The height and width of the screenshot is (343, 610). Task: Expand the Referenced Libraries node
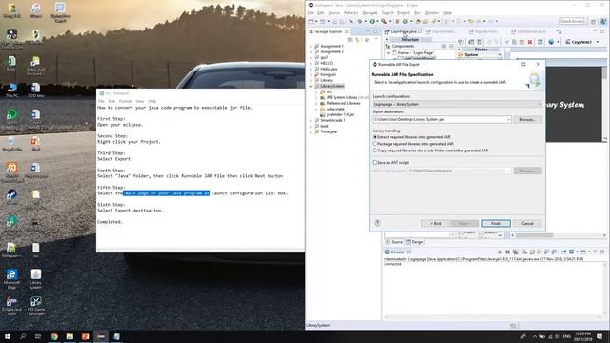coord(316,103)
